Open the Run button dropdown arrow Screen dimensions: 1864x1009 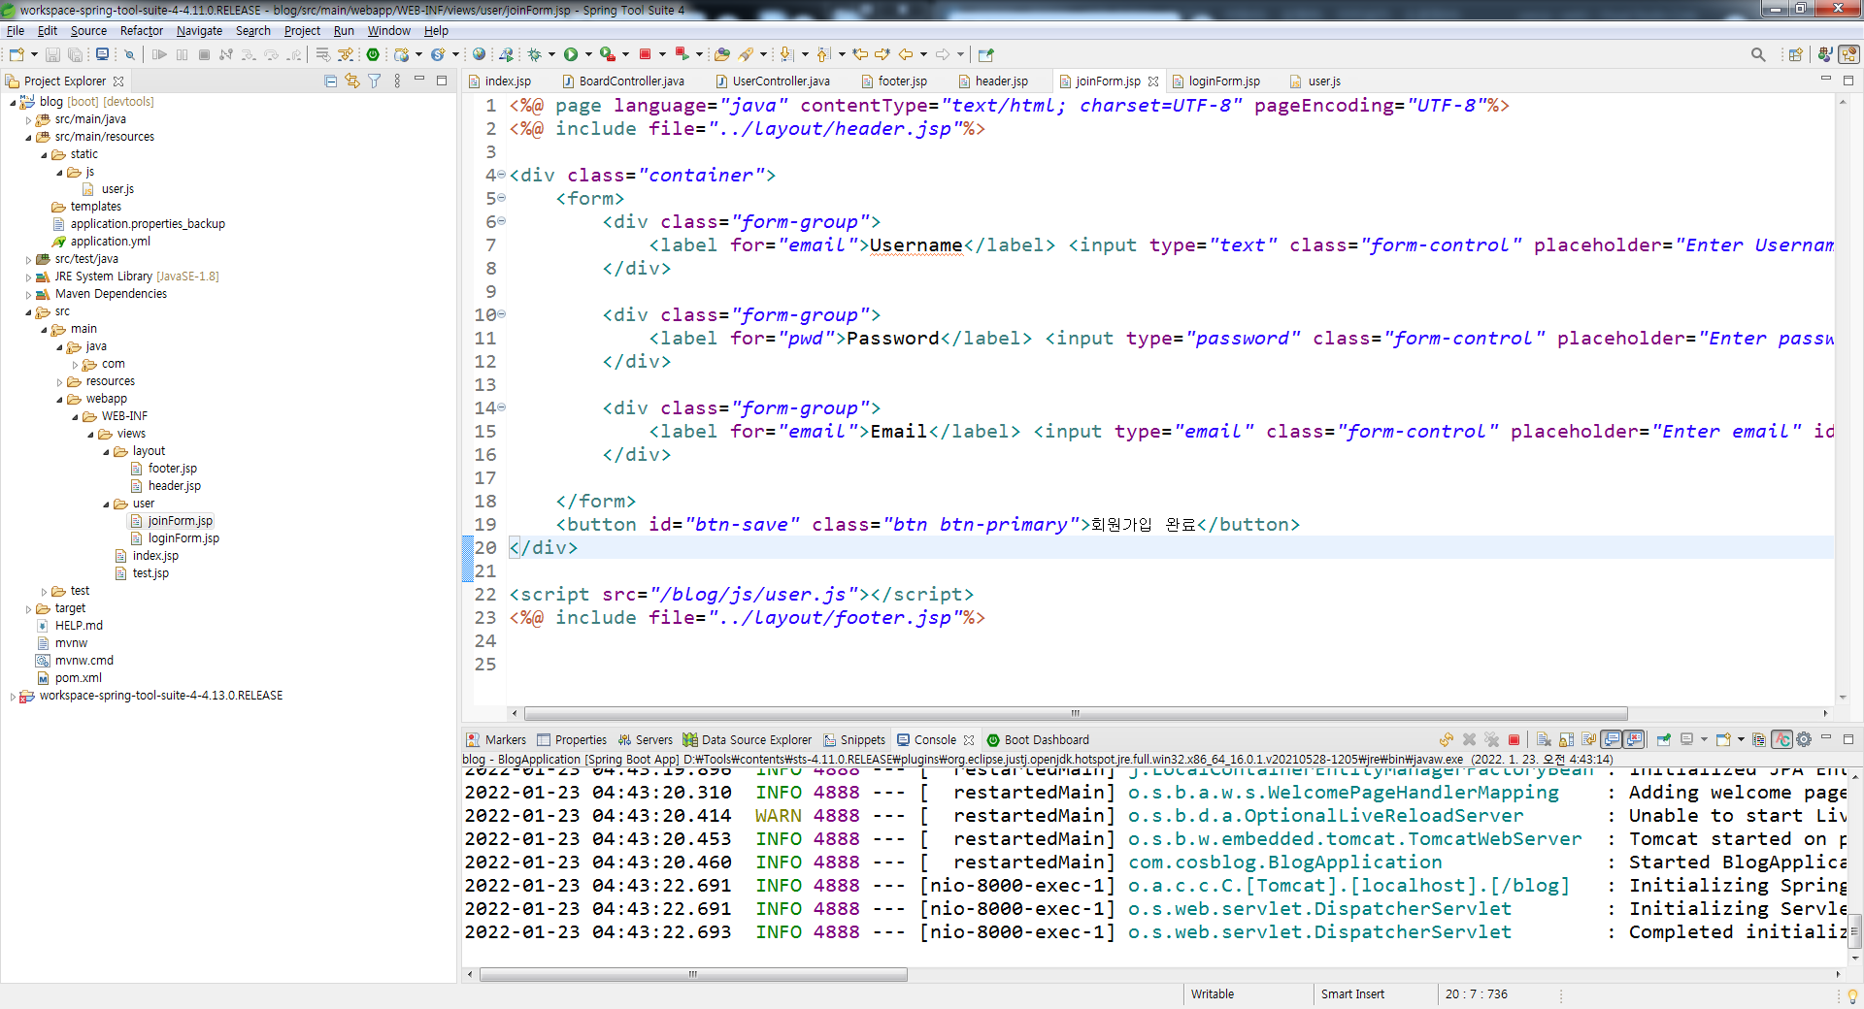click(x=588, y=54)
